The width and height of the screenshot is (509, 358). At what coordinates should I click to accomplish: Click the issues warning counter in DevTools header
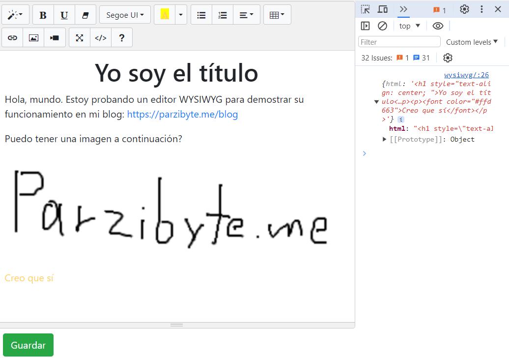click(x=440, y=10)
